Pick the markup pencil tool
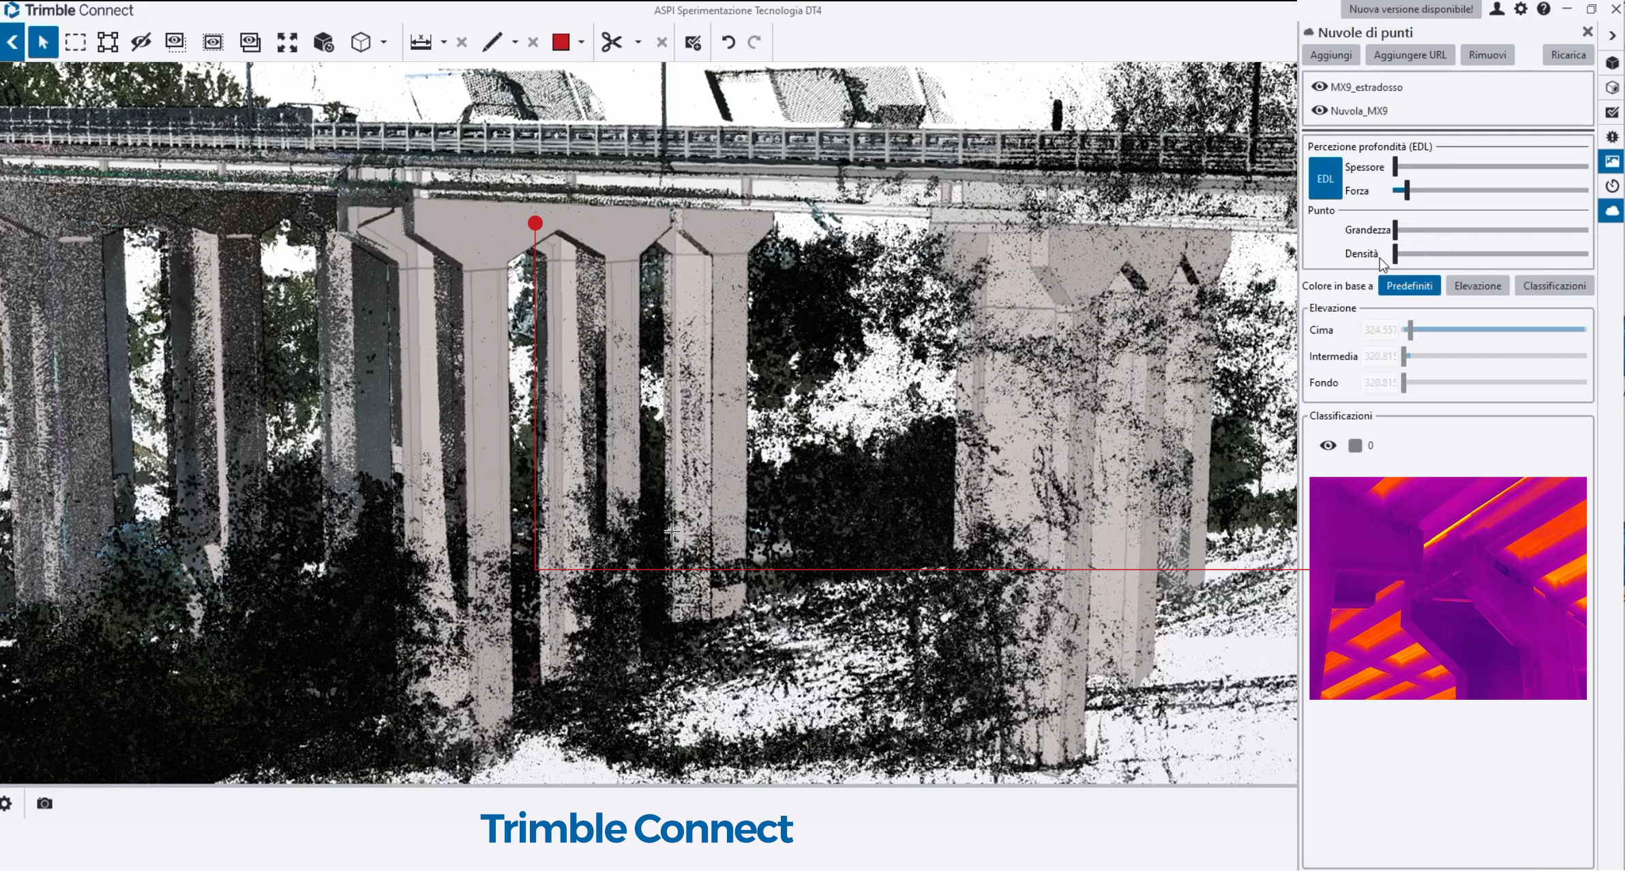Screen dimensions: 1625x871 (x=492, y=42)
